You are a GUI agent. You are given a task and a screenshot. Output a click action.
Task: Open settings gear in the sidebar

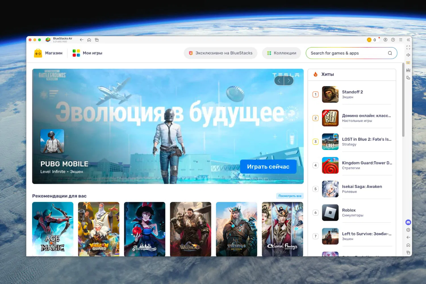click(408, 230)
